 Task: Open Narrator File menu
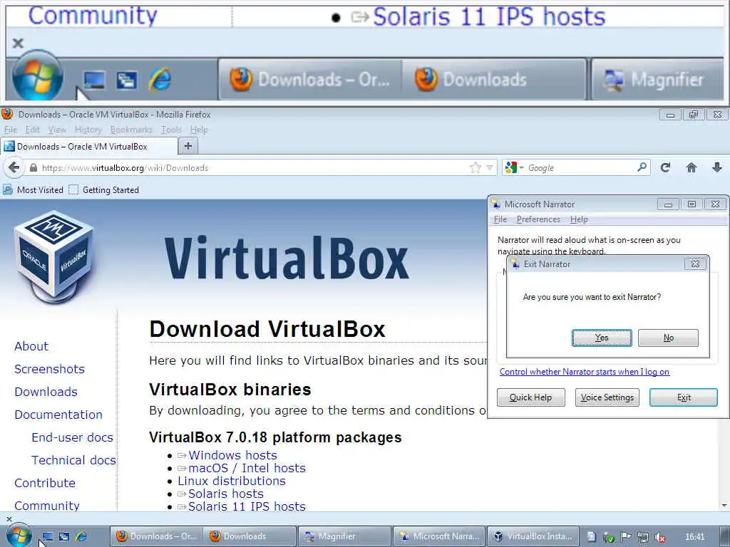coord(500,219)
